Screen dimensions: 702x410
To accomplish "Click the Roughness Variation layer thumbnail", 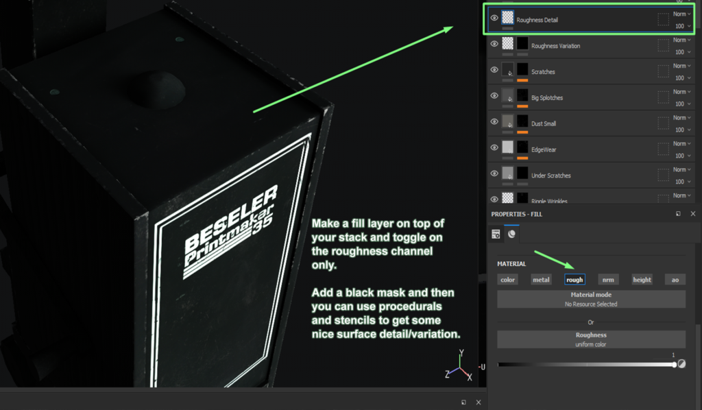I will pos(507,44).
